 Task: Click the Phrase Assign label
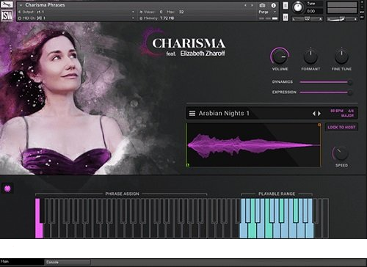click(x=122, y=194)
